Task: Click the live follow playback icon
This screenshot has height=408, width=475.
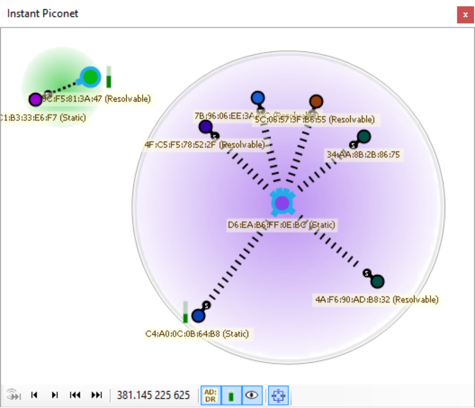Action: [x=13, y=395]
